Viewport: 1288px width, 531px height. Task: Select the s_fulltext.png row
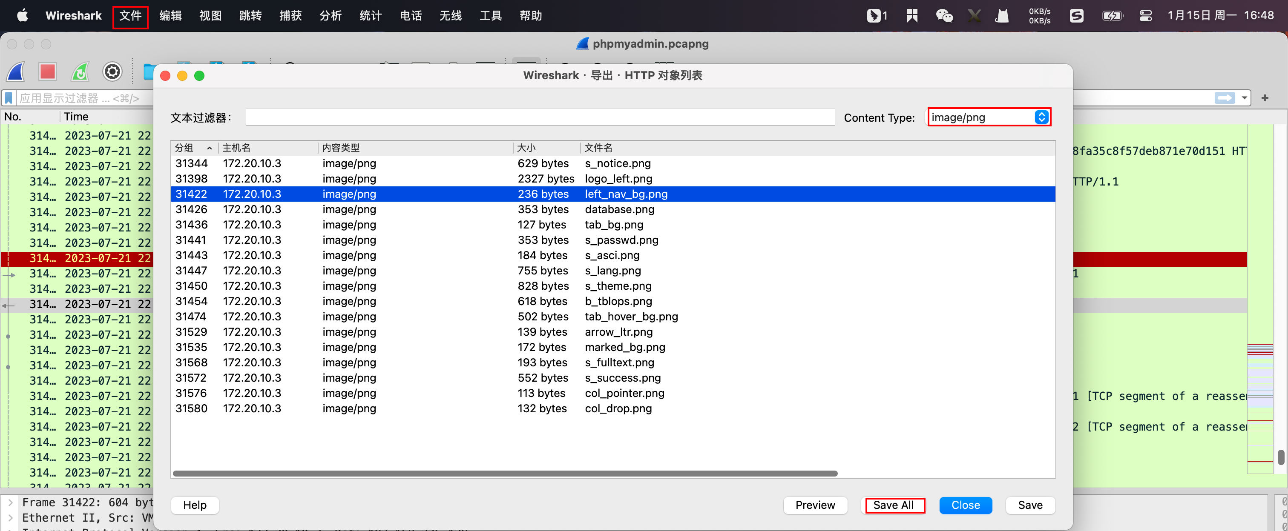tap(613, 363)
